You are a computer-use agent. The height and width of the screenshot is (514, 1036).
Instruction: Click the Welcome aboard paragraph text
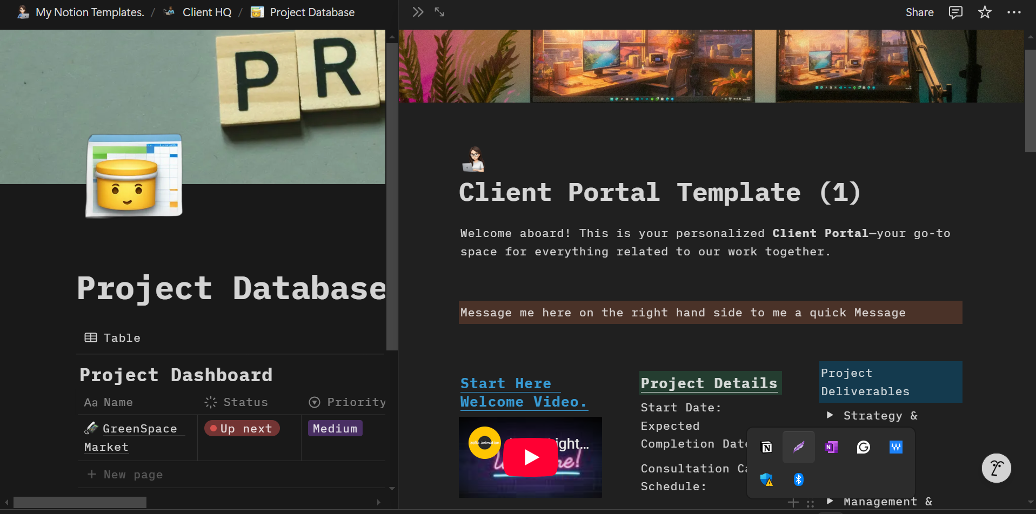coord(705,242)
